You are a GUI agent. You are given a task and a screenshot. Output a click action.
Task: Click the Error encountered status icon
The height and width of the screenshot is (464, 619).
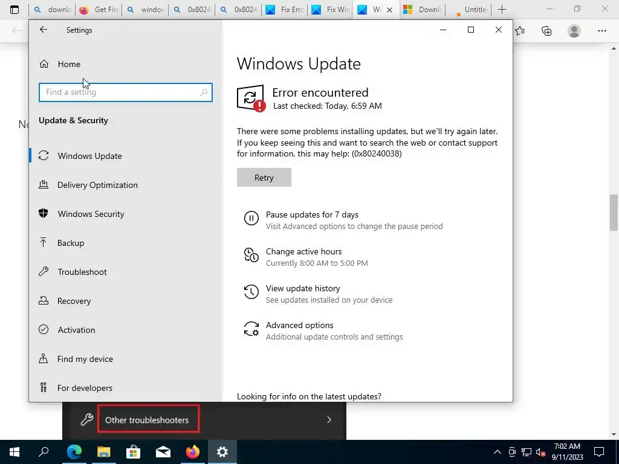[x=251, y=98]
